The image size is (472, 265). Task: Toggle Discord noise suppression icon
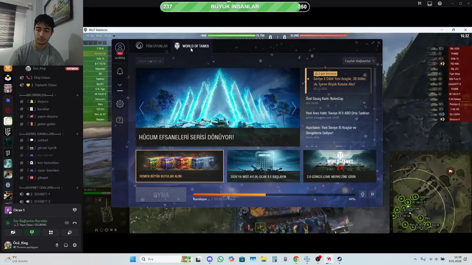tap(67, 223)
